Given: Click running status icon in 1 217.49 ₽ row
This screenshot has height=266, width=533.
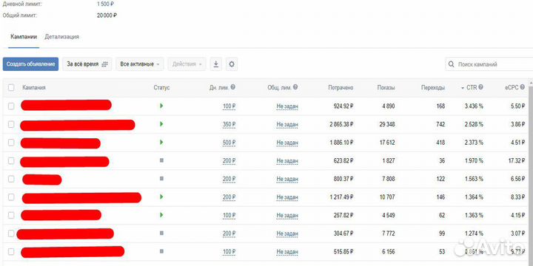Looking at the screenshot, I should coord(161,197).
